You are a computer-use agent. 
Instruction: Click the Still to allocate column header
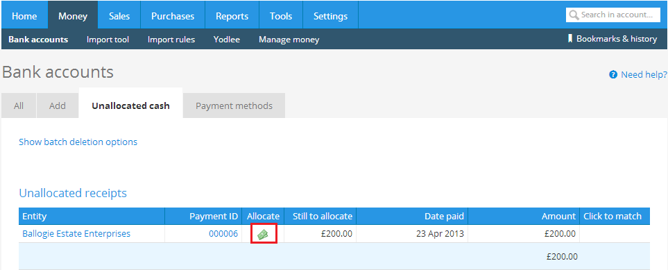[320, 217]
